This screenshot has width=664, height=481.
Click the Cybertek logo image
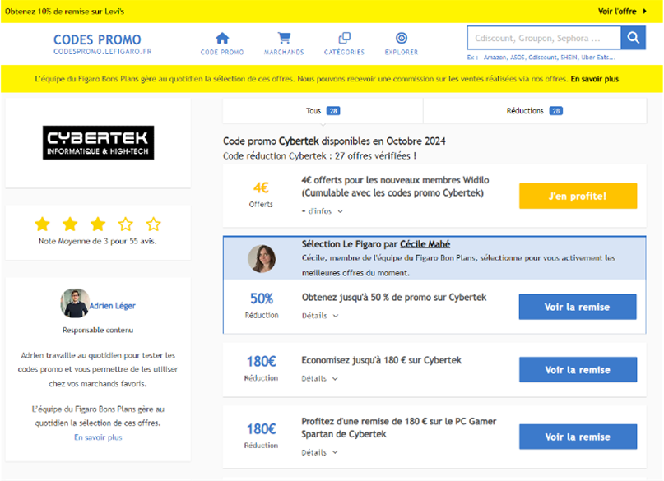click(x=98, y=142)
